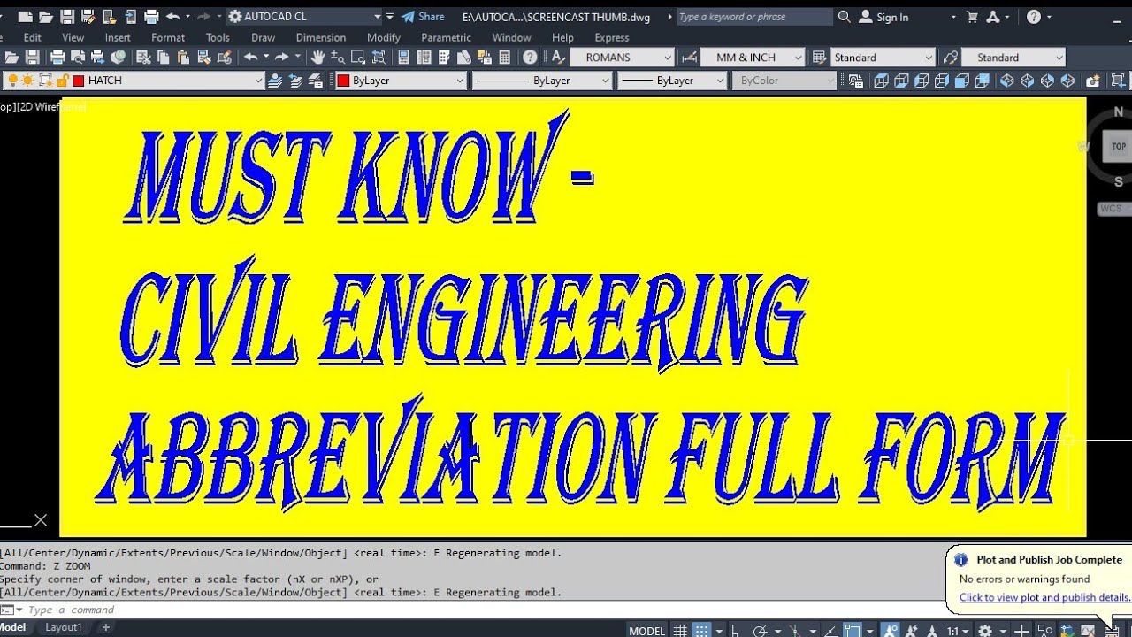1132x637 pixels.
Task: Click the Autodesk App Store cart icon
Action: pos(972,17)
